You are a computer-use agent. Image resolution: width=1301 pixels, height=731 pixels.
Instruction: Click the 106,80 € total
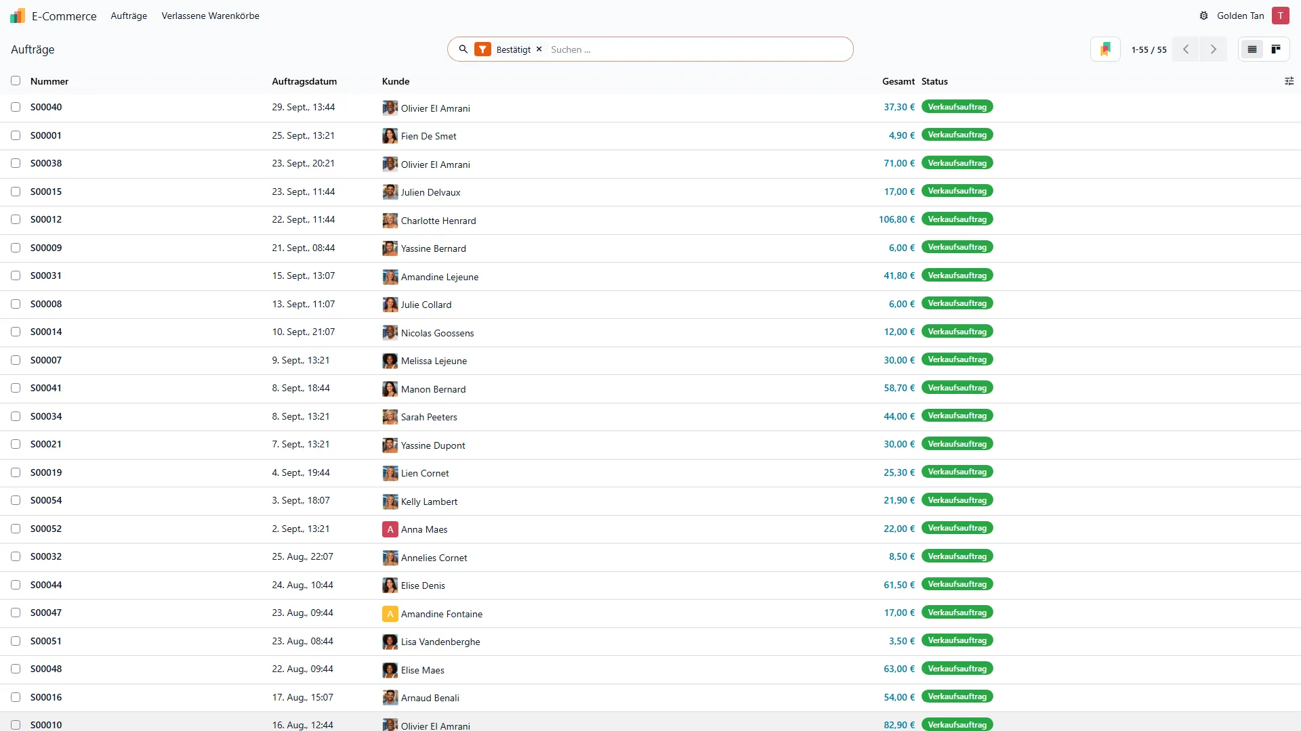click(x=896, y=219)
